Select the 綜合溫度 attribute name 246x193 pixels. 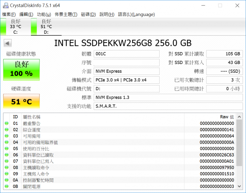(x=31, y=130)
